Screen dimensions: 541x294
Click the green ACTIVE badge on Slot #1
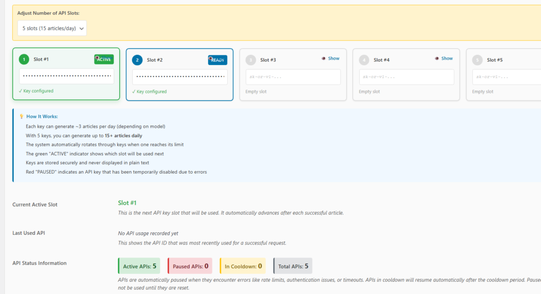[x=104, y=59]
